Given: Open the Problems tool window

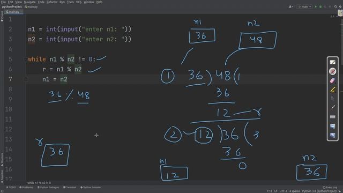Looking at the screenshot, I should (26, 187).
